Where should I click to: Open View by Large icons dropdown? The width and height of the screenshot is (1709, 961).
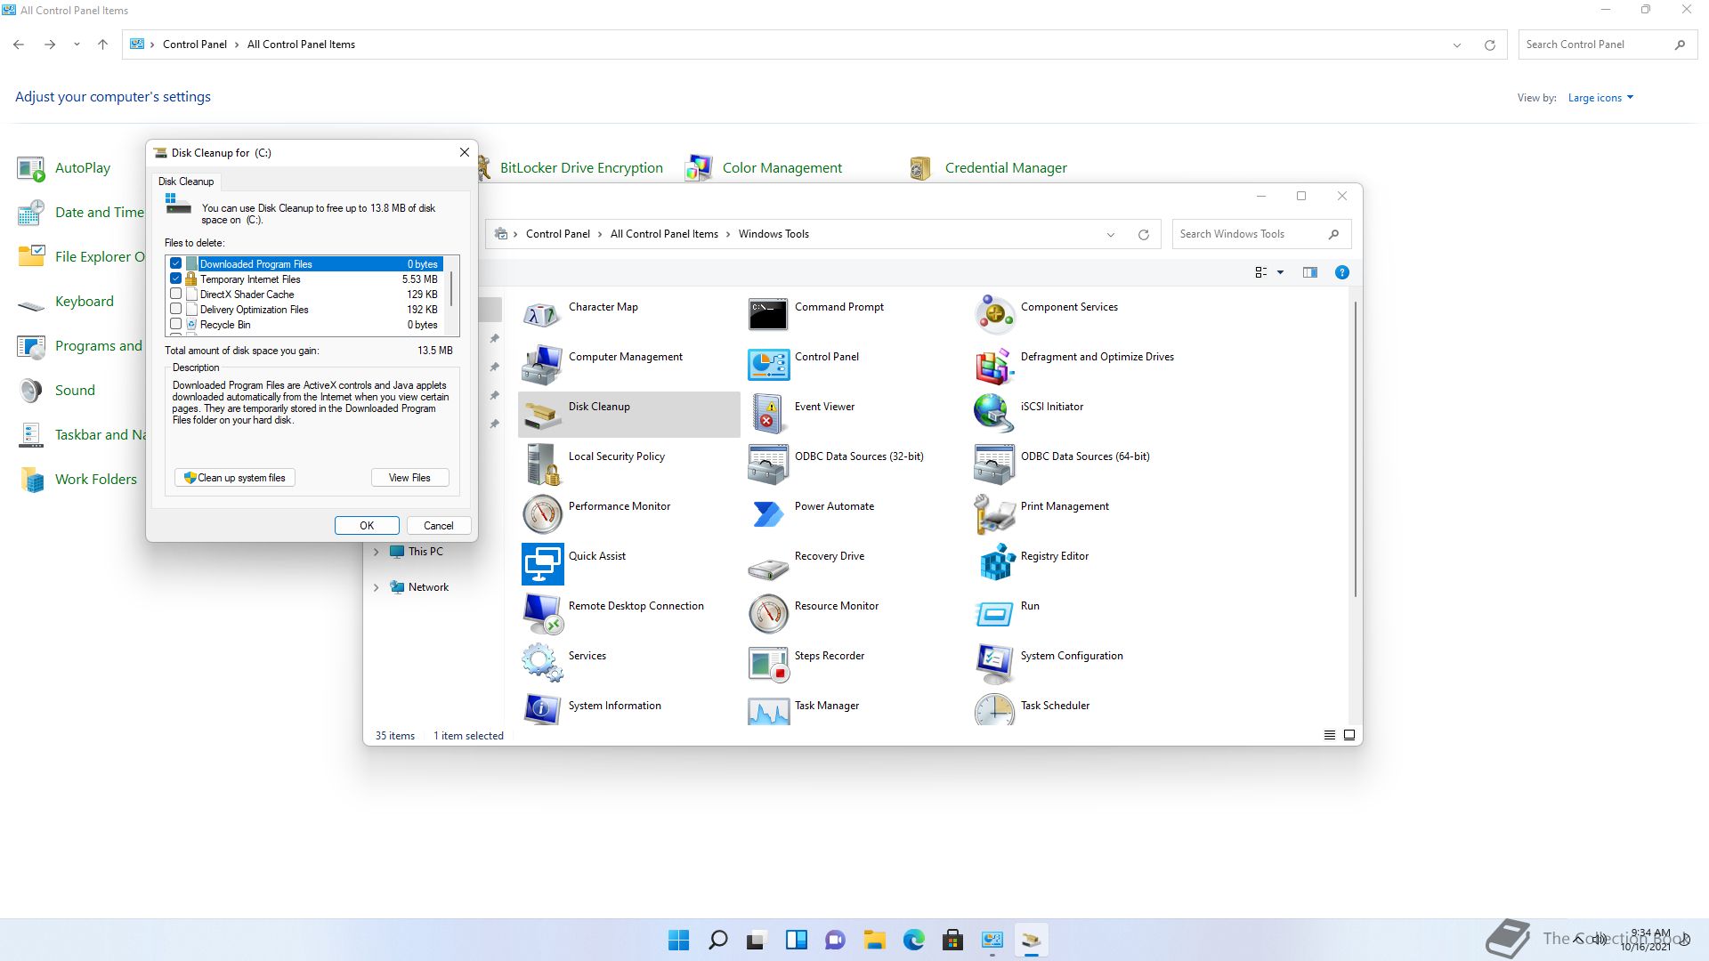coord(1600,98)
